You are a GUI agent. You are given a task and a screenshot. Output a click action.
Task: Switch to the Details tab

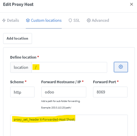(11, 20)
